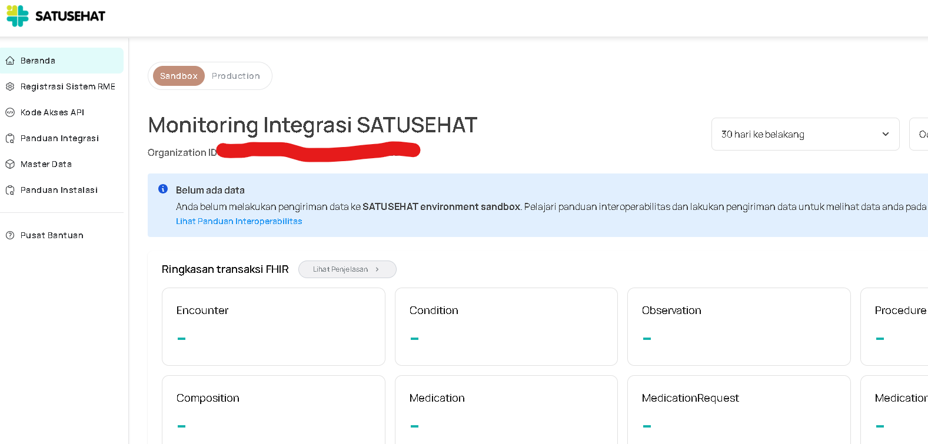Click the SATUSEHAT logo icon
Image resolution: width=928 pixels, height=444 pixels.
point(18,16)
